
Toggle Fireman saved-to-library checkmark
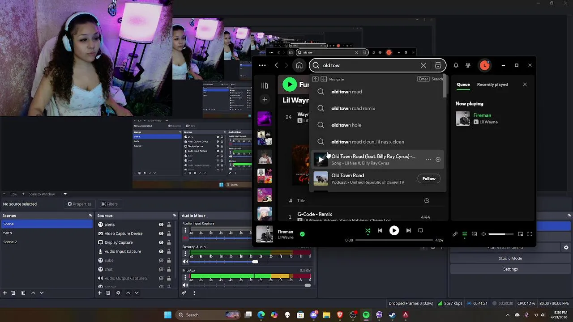click(302, 234)
